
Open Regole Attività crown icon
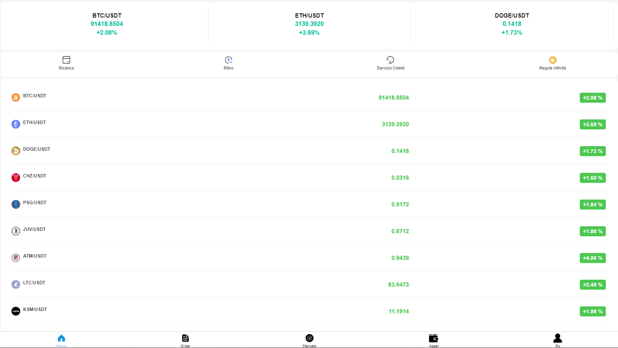[x=552, y=60]
